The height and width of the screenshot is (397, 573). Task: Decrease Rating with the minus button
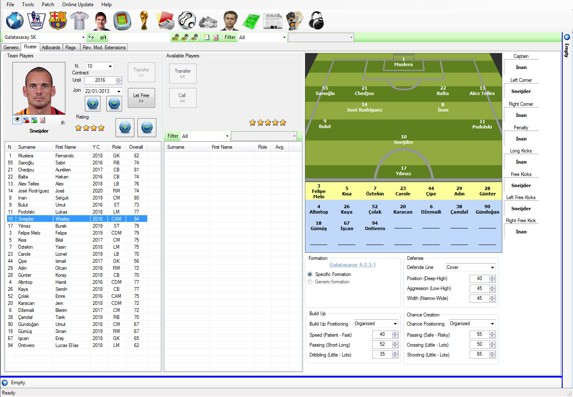146,128
